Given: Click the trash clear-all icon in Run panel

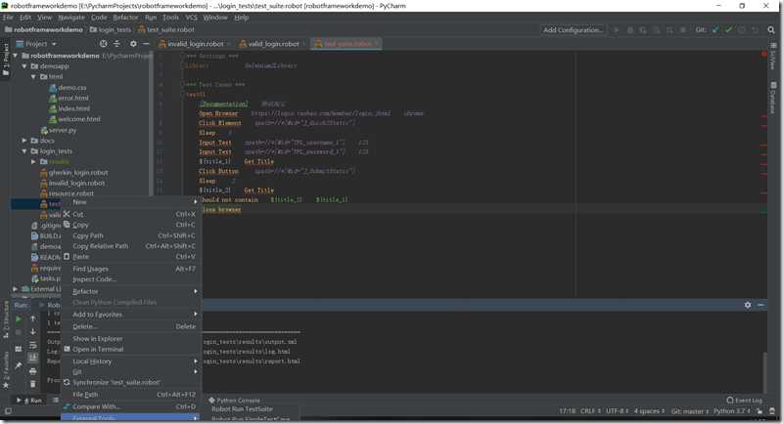Looking at the screenshot, I should [x=33, y=384].
